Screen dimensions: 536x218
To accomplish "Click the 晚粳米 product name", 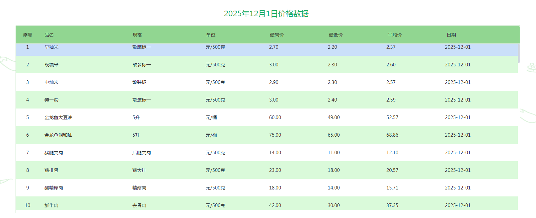I will (51, 65).
